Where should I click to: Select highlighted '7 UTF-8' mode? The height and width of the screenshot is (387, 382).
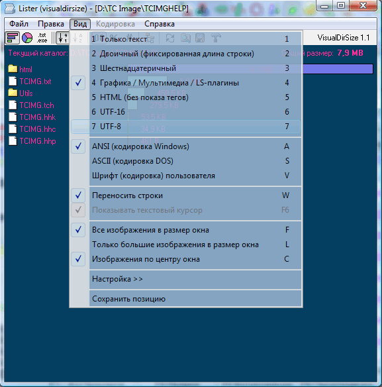point(186,127)
